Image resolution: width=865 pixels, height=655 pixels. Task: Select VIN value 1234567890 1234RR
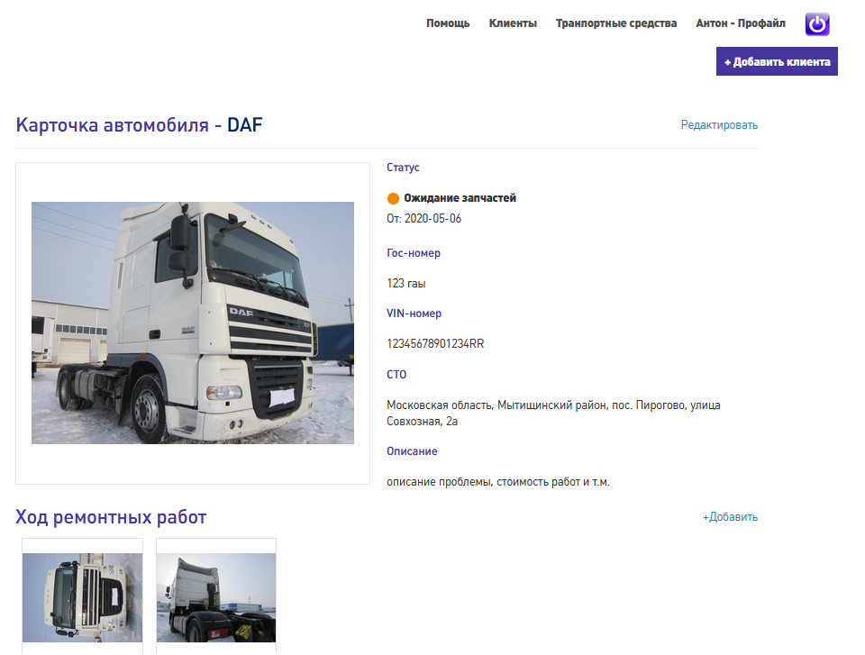[x=435, y=344]
